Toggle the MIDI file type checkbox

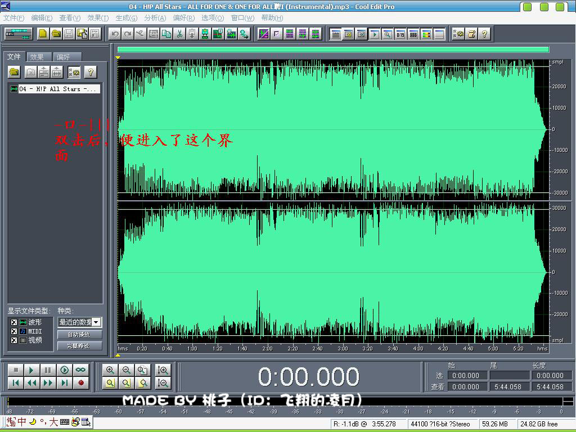(x=13, y=331)
